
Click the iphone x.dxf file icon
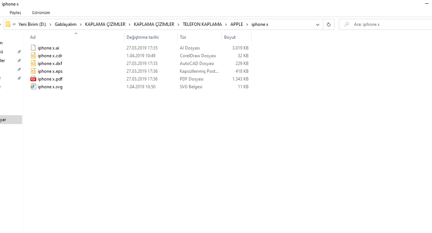click(x=33, y=63)
